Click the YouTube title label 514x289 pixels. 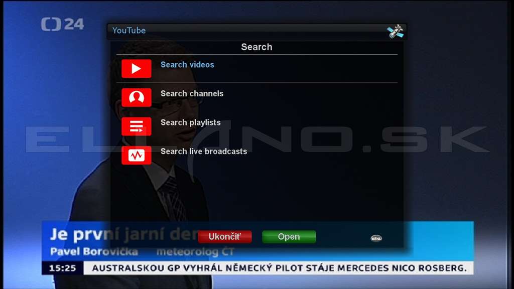tap(129, 31)
